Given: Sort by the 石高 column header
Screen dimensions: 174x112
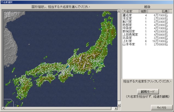Looking at the screenshot, I should [x=158, y=11].
